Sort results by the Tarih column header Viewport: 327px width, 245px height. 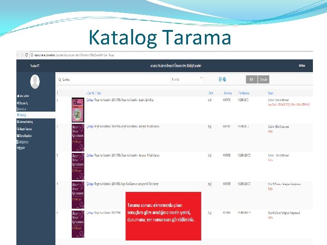pos(210,93)
